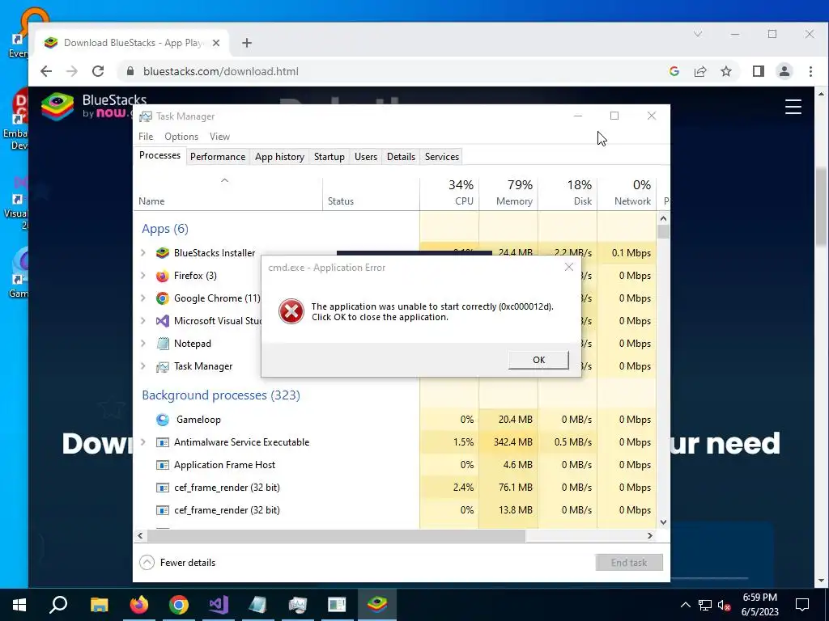Switch to the Performance tab

[218, 157]
